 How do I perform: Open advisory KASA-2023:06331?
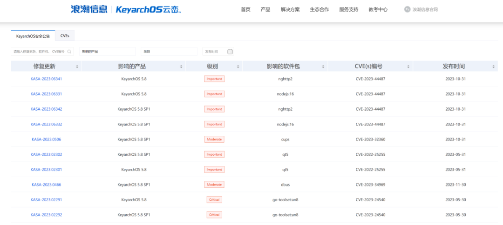click(x=46, y=94)
